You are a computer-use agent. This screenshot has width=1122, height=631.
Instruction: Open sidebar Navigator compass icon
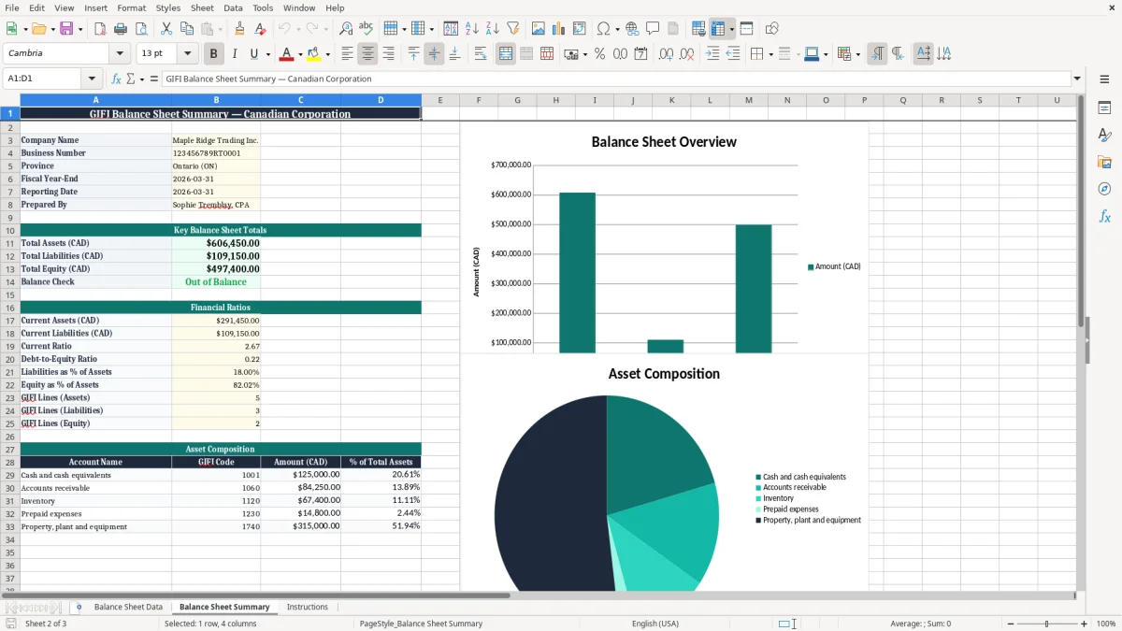tap(1104, 189)
